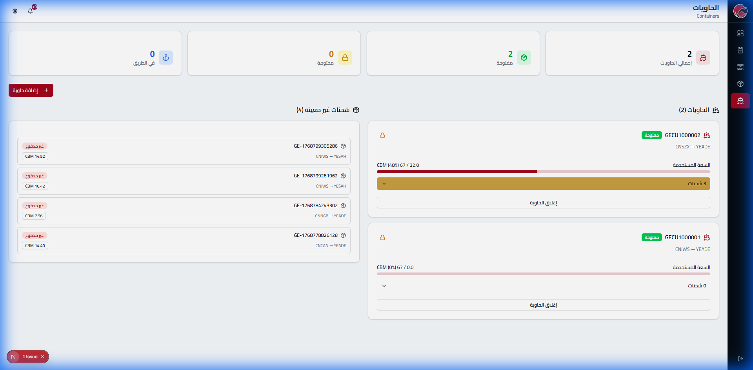Open the notifications bell
This screenshot has width=753, height=370.
coord(30,11)
